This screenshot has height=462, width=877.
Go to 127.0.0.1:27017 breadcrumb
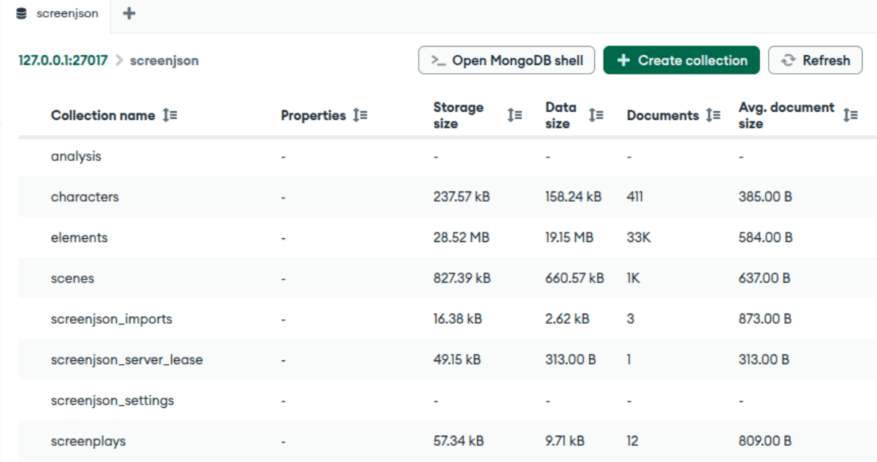click(x=63, y=61)
